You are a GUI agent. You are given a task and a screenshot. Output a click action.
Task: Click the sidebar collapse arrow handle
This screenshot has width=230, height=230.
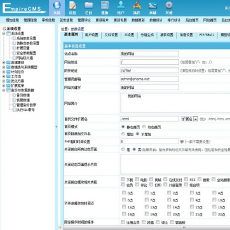(x=56, y=126)
